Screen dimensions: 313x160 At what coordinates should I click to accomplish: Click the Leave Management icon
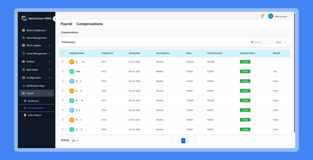24,53
